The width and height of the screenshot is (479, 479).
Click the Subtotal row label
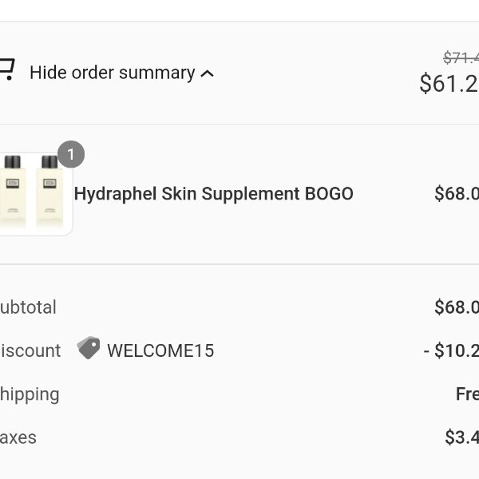(x=28, y=307)
